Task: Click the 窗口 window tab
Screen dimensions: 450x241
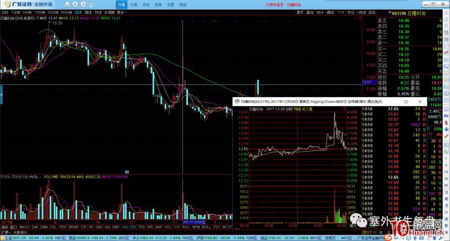Action: 13,227
